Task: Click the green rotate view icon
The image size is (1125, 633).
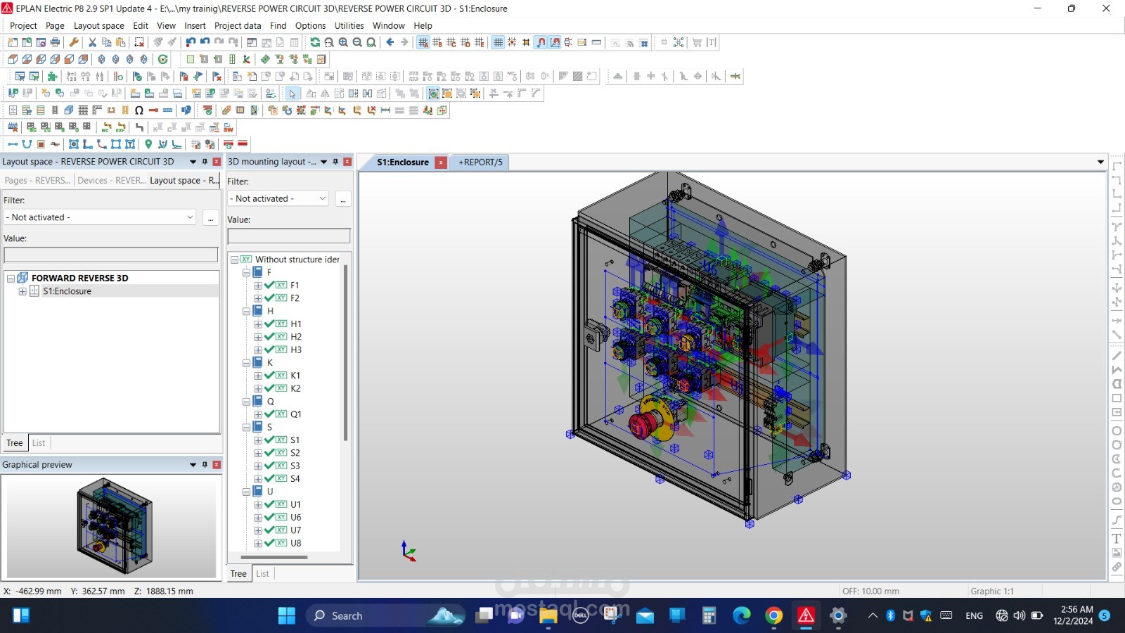Action: (x=163, y=59)
